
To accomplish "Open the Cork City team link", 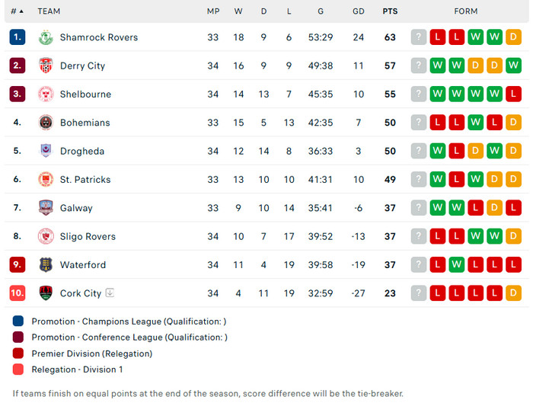I will coord(81,293).
